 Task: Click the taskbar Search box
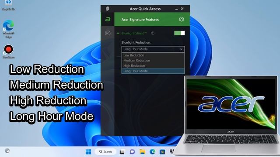[105, 152]
